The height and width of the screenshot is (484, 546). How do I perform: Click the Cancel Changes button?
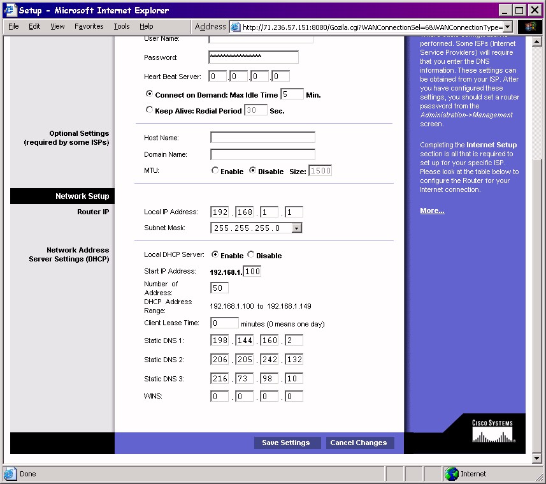(x=359, y=443)
